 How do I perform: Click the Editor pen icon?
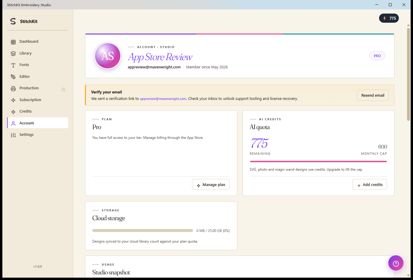tap(13, 77)
